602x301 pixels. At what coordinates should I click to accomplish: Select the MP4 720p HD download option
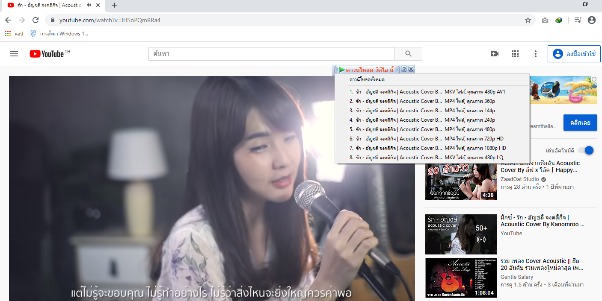(428, 139)
